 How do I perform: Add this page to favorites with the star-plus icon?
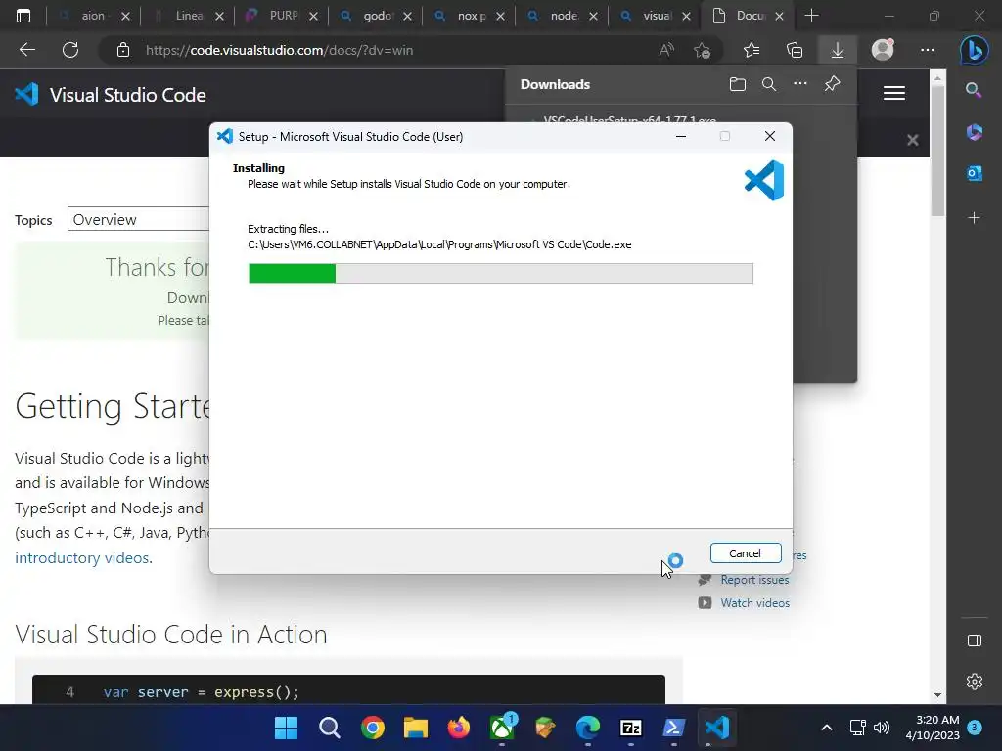coord(703,50)
